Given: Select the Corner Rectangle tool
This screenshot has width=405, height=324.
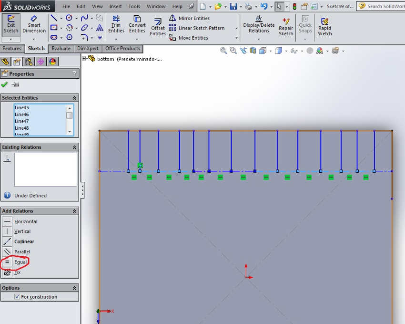Looking at the screenshot, I should [54, 28].
